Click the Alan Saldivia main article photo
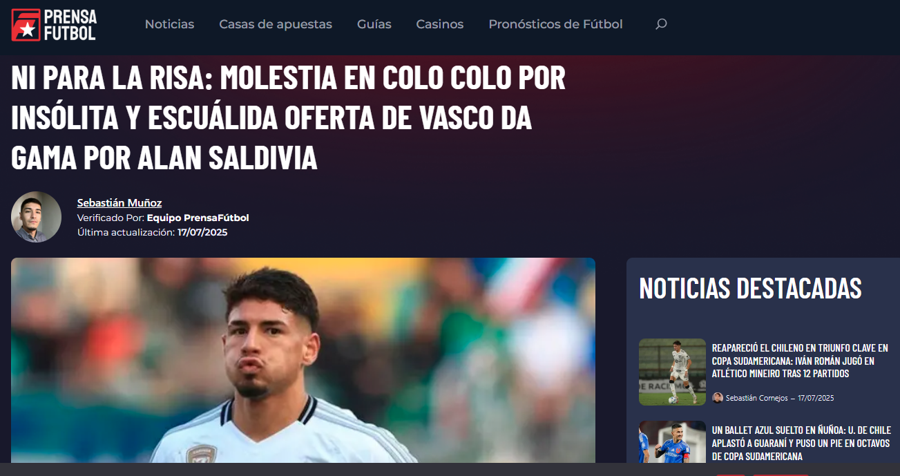The width and height of the screenshot is (900, 476). (x=303, y=360)
